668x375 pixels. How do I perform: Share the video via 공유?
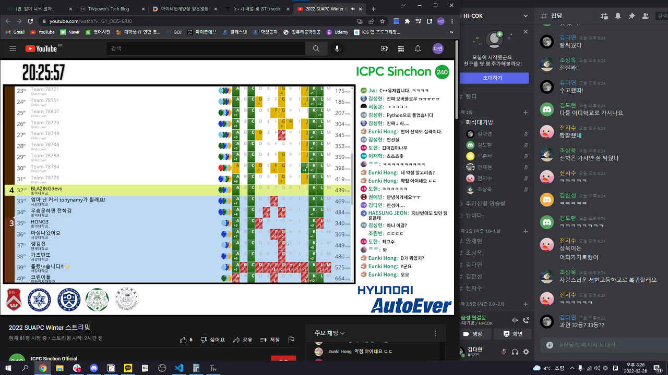[243, 340]
